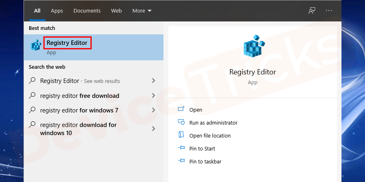365x182 pixels.
Task: Click the Open file location icon
Action: click(x=181, y=135)
